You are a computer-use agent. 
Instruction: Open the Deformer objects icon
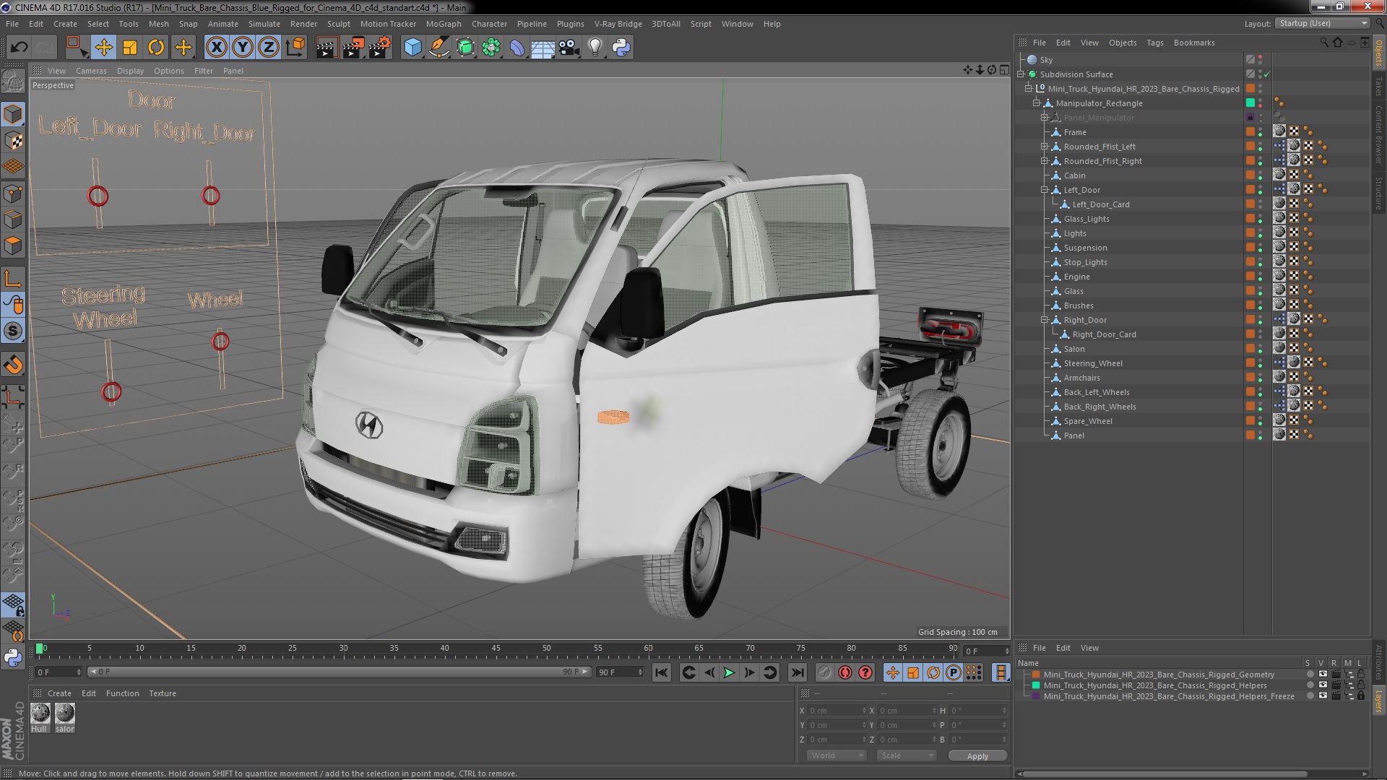tap(517, 48)
